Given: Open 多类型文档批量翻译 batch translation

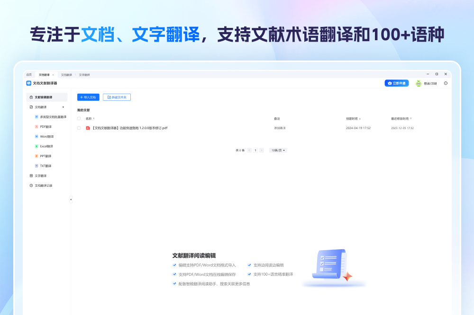Looking at the screenshot, I should point(53,117).
